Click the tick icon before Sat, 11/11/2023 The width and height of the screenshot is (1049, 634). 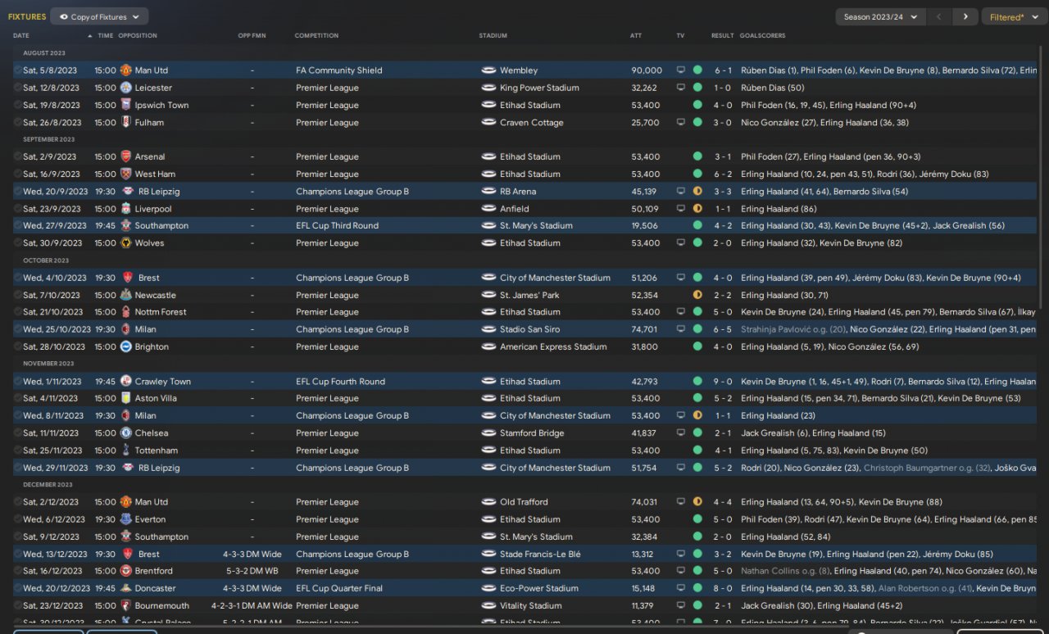pos(17,433)
